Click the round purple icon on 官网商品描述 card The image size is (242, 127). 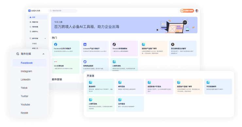pos(85,62)
